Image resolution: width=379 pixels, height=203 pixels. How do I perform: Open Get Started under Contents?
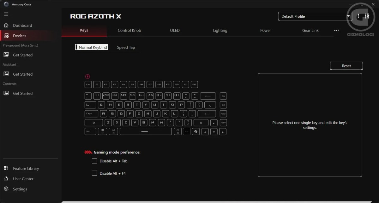pyautogui.click(x=22, y=94)
